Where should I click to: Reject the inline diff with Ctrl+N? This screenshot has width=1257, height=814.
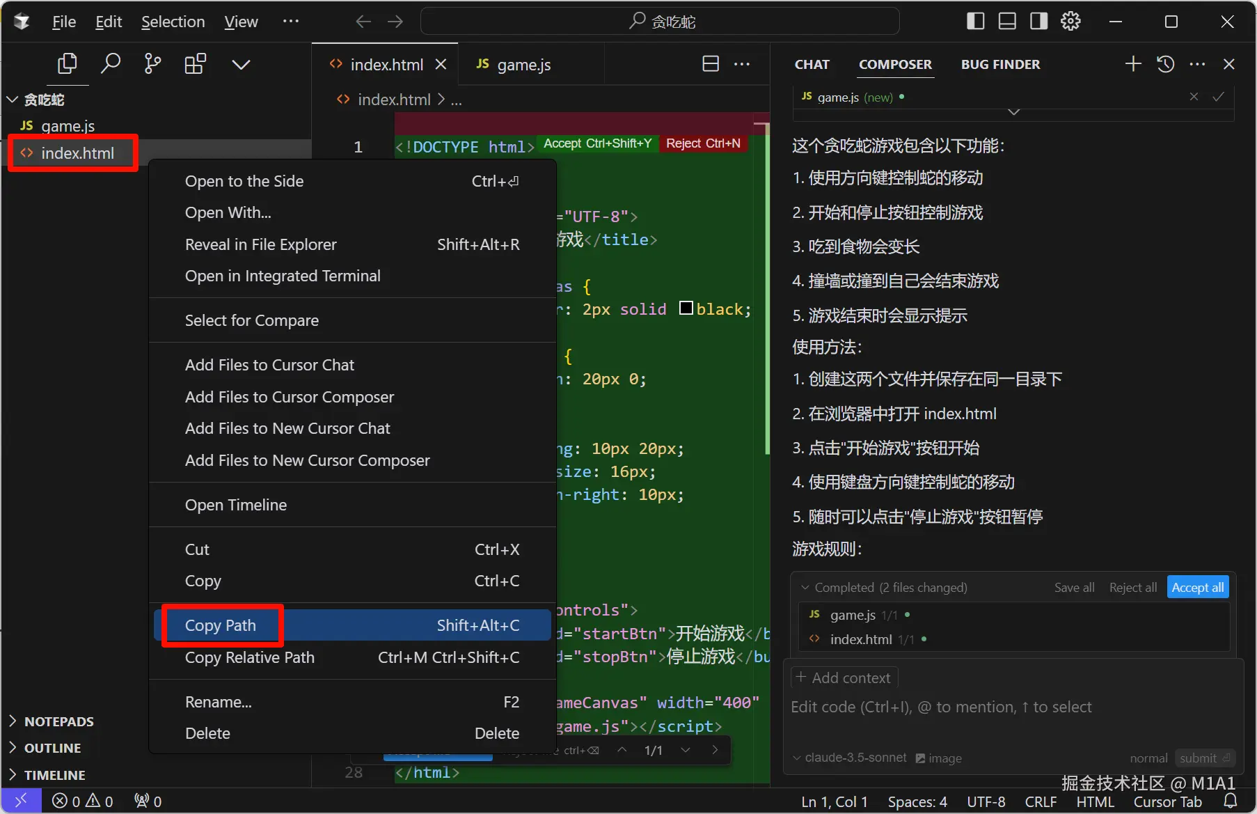[x=703, y=143]
